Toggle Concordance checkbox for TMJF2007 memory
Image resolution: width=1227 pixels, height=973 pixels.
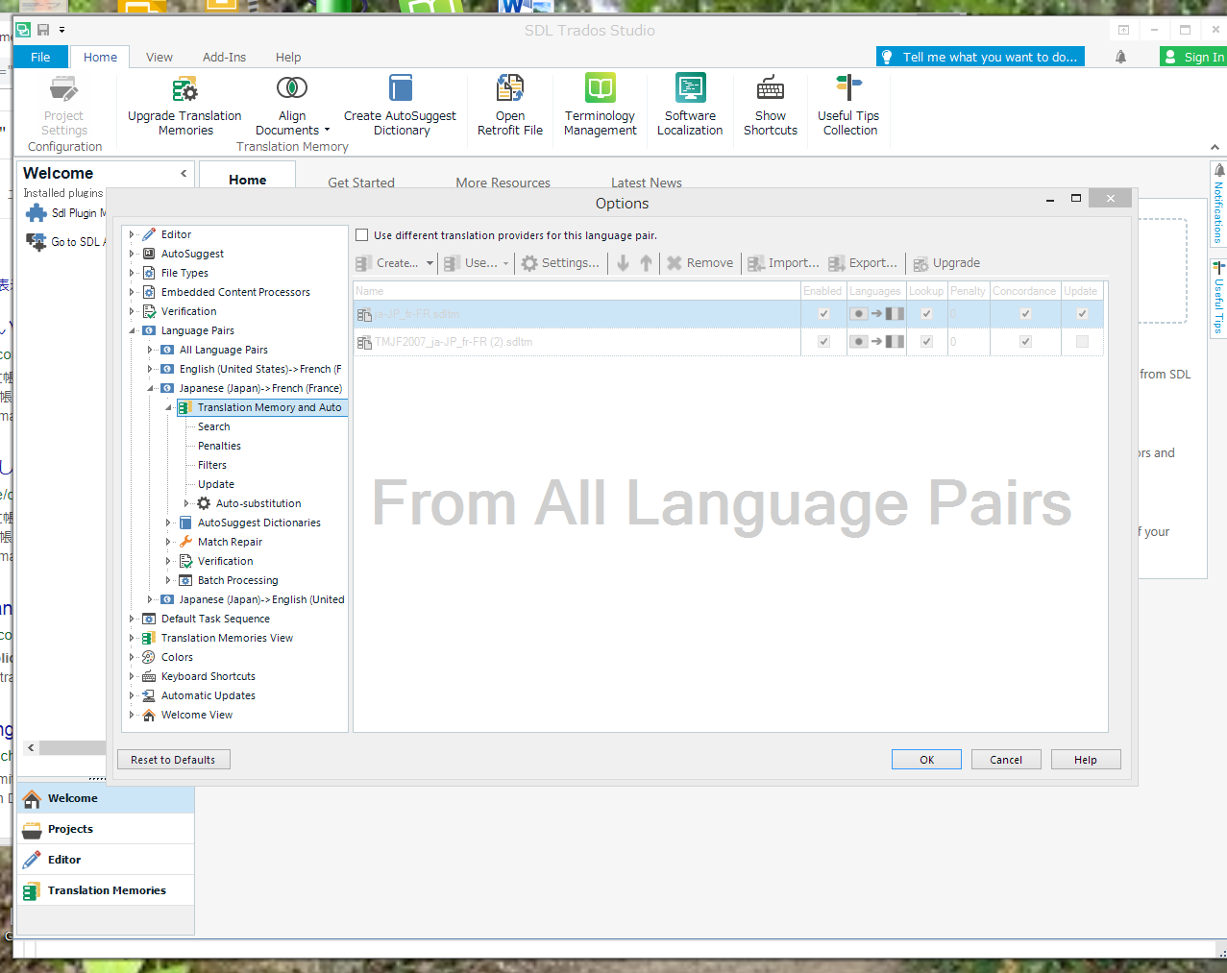coord(1025,342)
